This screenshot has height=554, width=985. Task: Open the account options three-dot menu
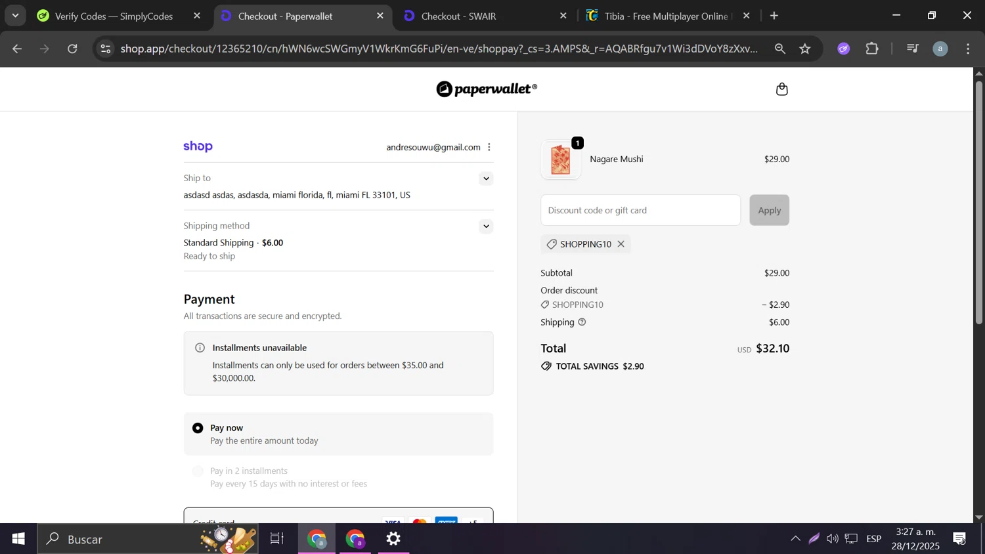pyautogui.click(x=489, y=147)
